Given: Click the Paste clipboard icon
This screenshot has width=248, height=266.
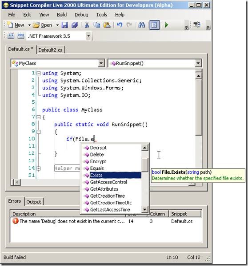Looking at the screenshot, I should [107, 25].
